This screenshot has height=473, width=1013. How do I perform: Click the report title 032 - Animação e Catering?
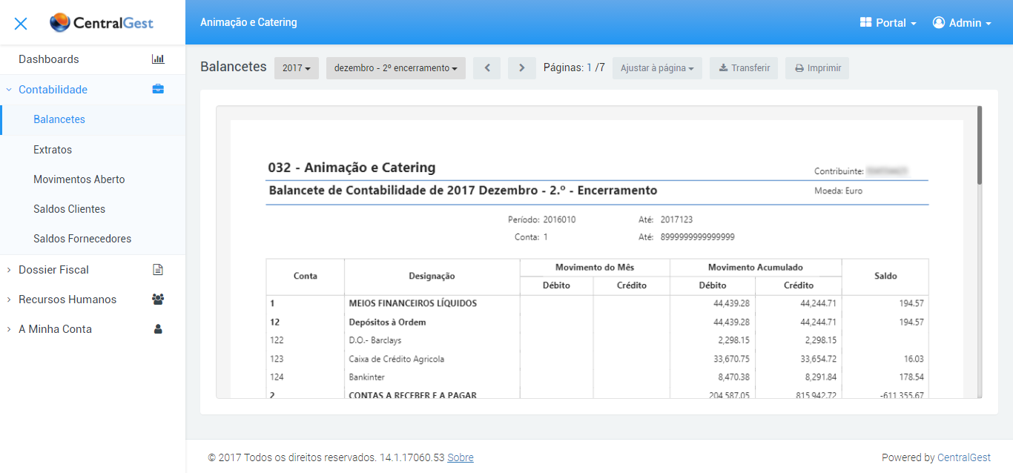point(352,168)
